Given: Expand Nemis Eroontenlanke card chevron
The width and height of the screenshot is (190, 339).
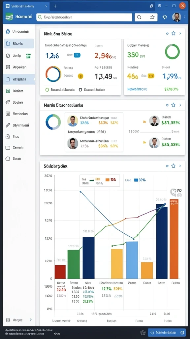Looking at the screenshot, I should tap(180, 105).
